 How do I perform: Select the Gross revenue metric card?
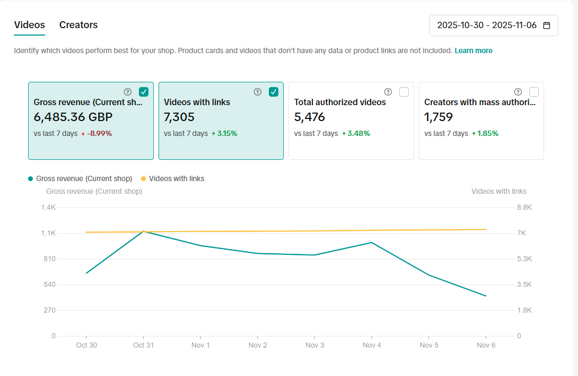coord(91,121)
